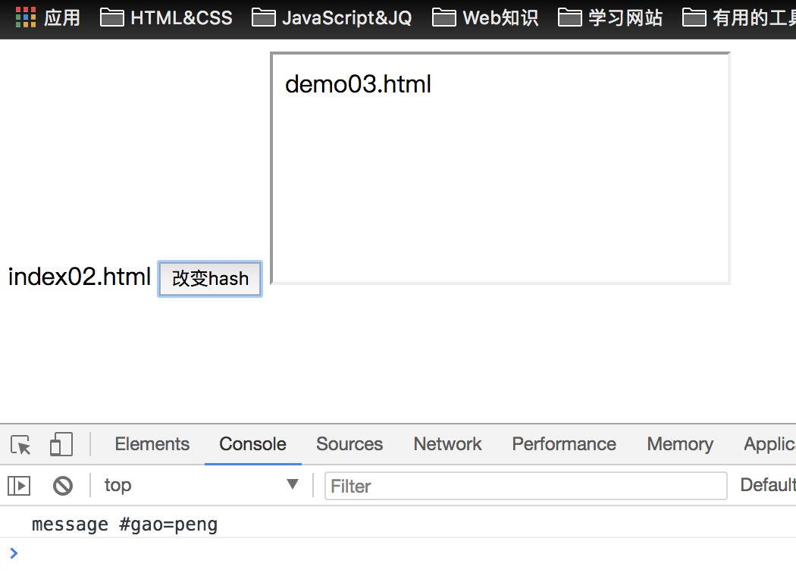Go to the Memory tab
The width and height of the screenshot is (796, 573).
click(x=680, y=444)
